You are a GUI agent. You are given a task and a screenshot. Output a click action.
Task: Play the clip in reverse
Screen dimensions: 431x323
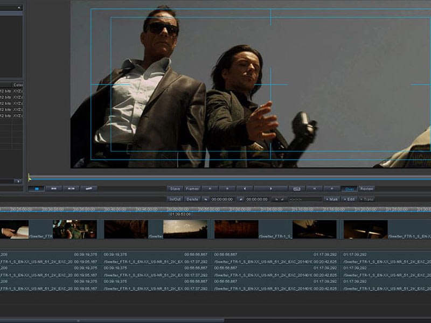245,189
